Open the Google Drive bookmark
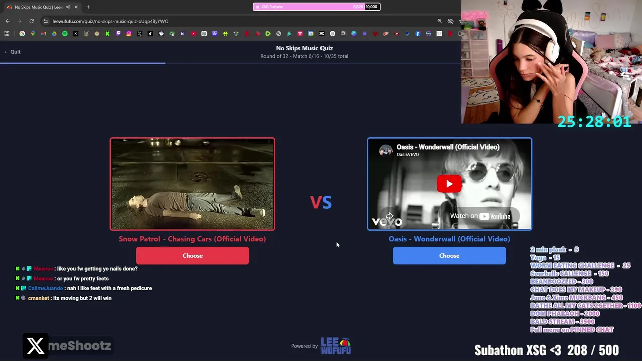 click(x=54, y=34)
